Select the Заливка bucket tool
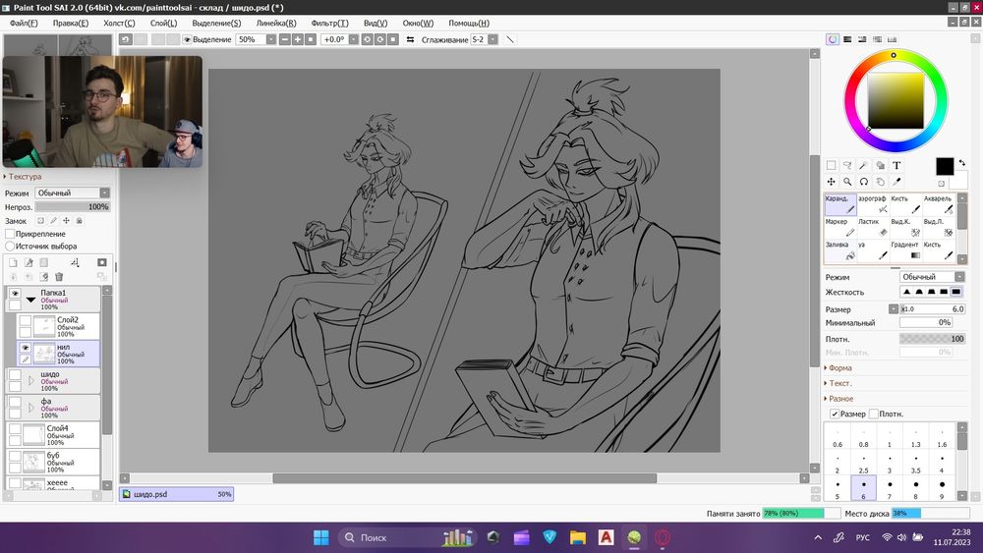This screenshot has height=553, width=983. coord(840,250)
